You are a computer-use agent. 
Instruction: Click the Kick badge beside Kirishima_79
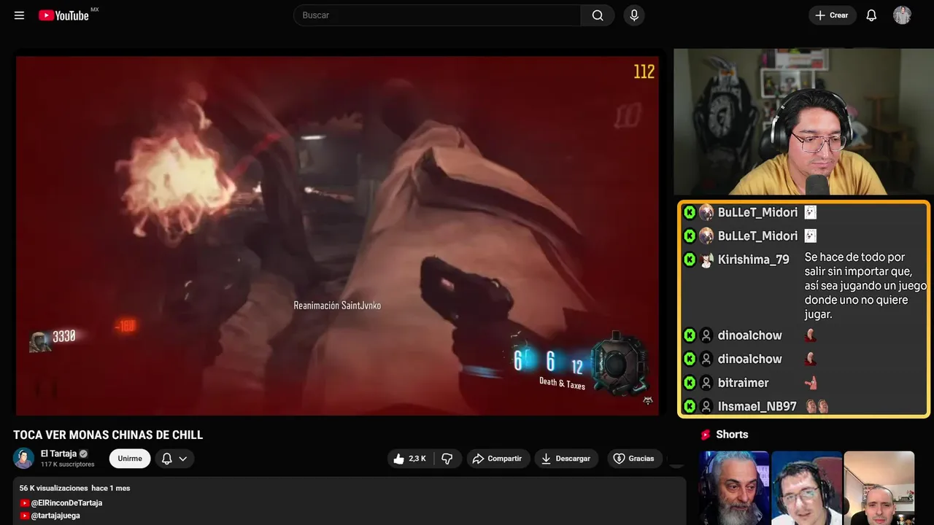click(690, 260)
